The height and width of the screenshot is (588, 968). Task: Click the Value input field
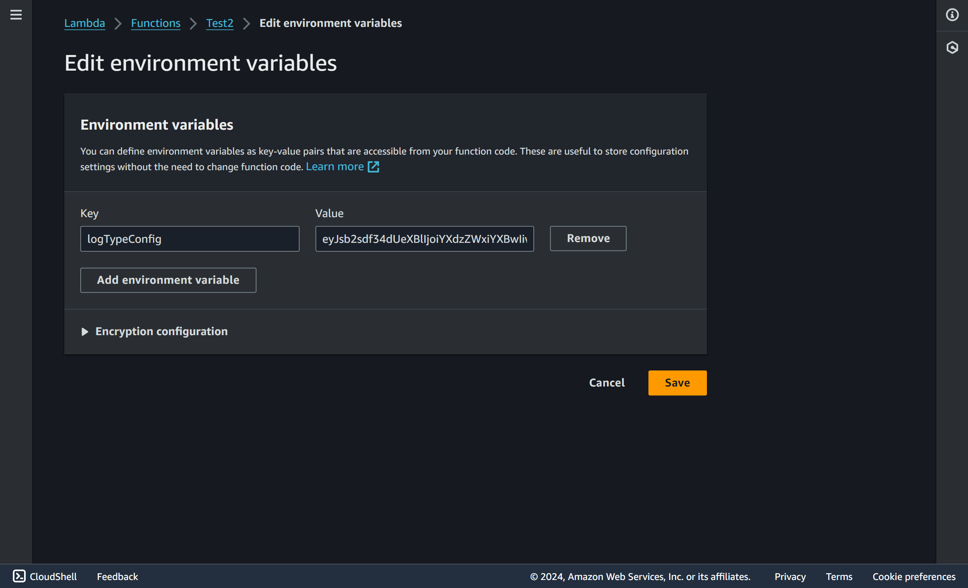pos(424,239)
